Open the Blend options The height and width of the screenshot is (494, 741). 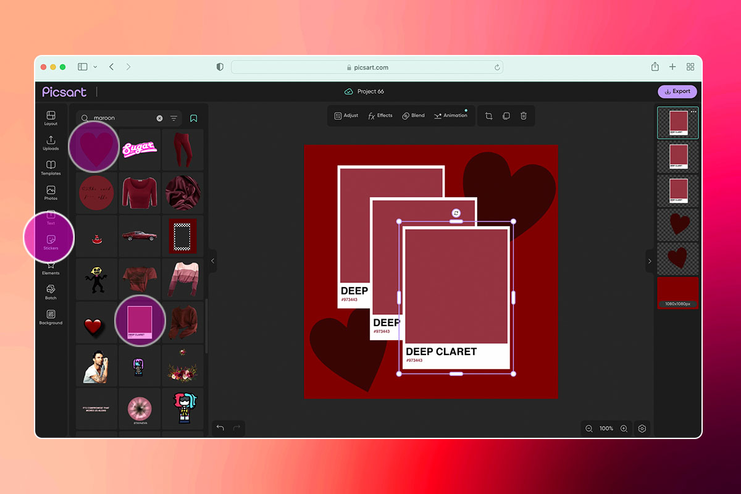(412, 115)
